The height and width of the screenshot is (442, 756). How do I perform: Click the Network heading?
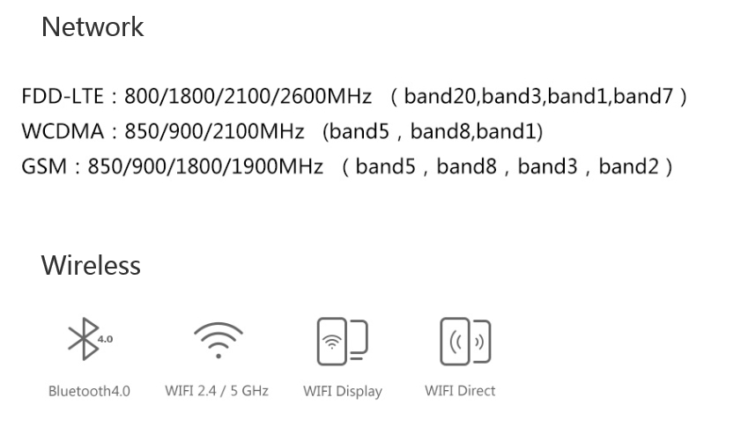(x=93, y=26)
